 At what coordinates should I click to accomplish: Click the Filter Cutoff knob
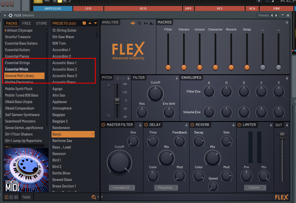155,94
